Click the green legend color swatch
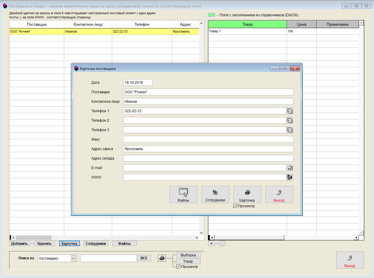Viewport: 374px width, 278px height. click(211, 15)
